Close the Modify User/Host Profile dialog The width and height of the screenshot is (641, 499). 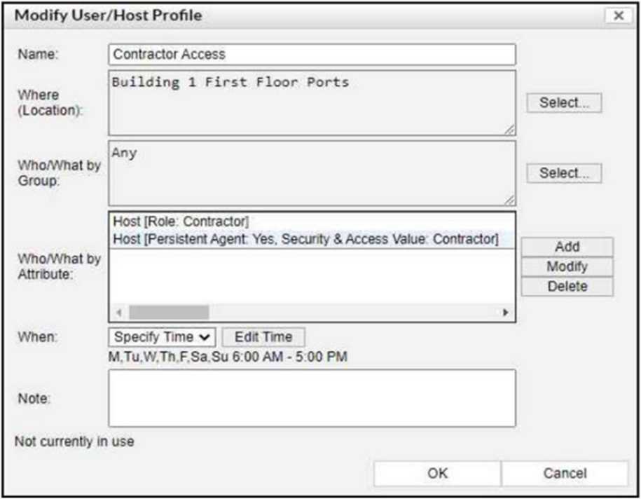pos(618,15)
